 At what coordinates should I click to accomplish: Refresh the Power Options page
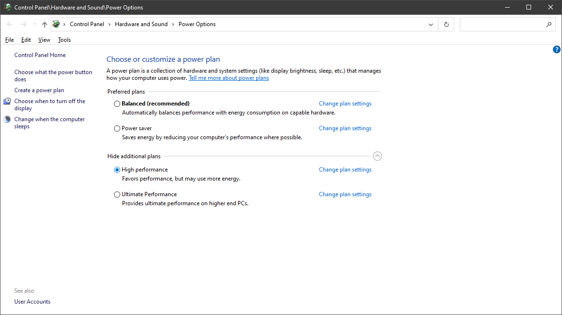click(x=446, y=24)
